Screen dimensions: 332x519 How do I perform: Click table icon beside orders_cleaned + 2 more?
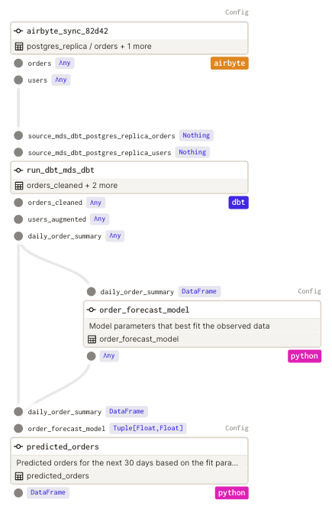(x=19, y=186)
